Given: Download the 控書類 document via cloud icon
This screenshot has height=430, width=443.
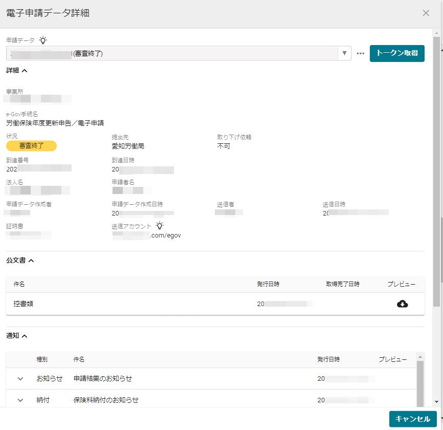Looking at the screenshot, I should coord(403,304).
